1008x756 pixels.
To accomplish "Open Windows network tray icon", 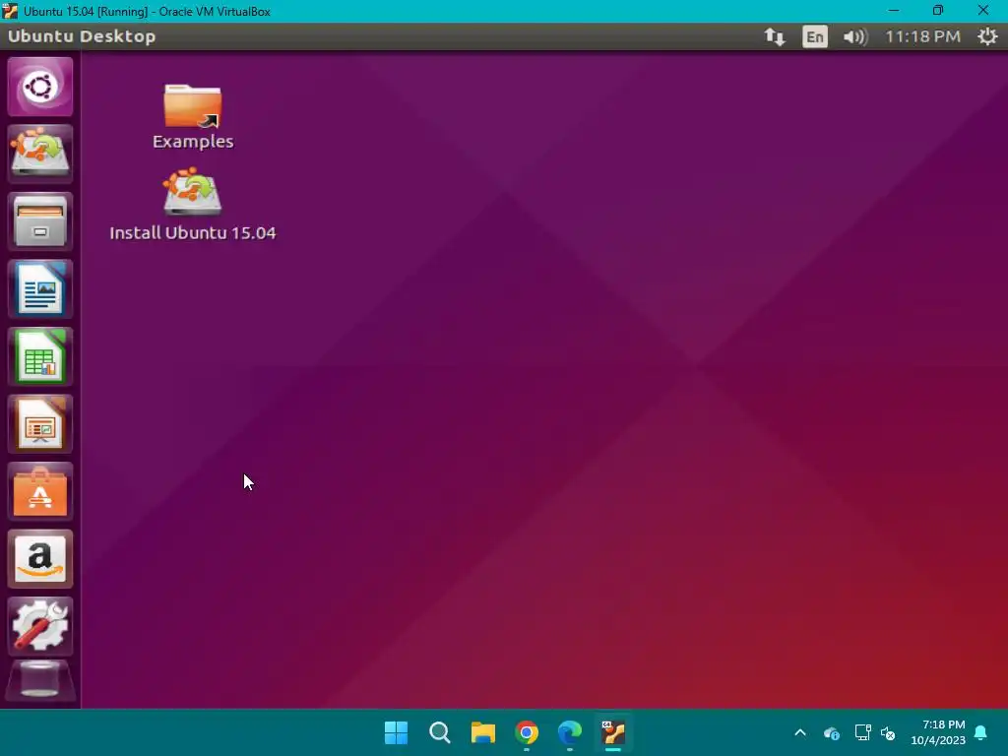I will coord(862,732).
